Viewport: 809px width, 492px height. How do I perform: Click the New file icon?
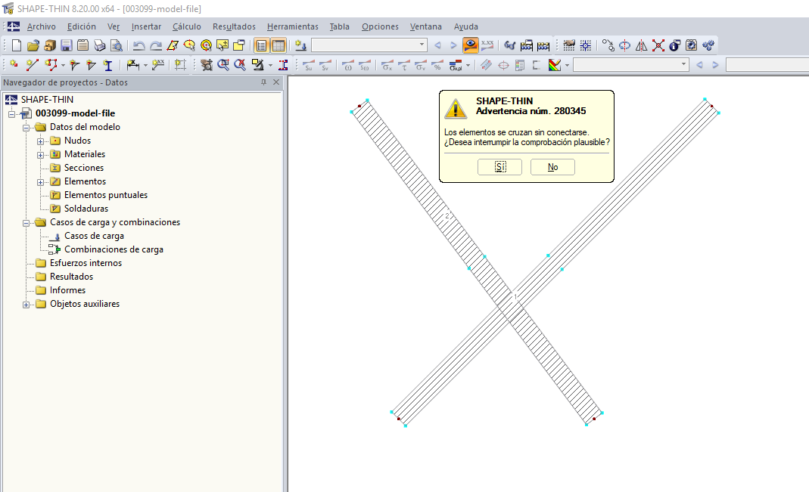17,45
